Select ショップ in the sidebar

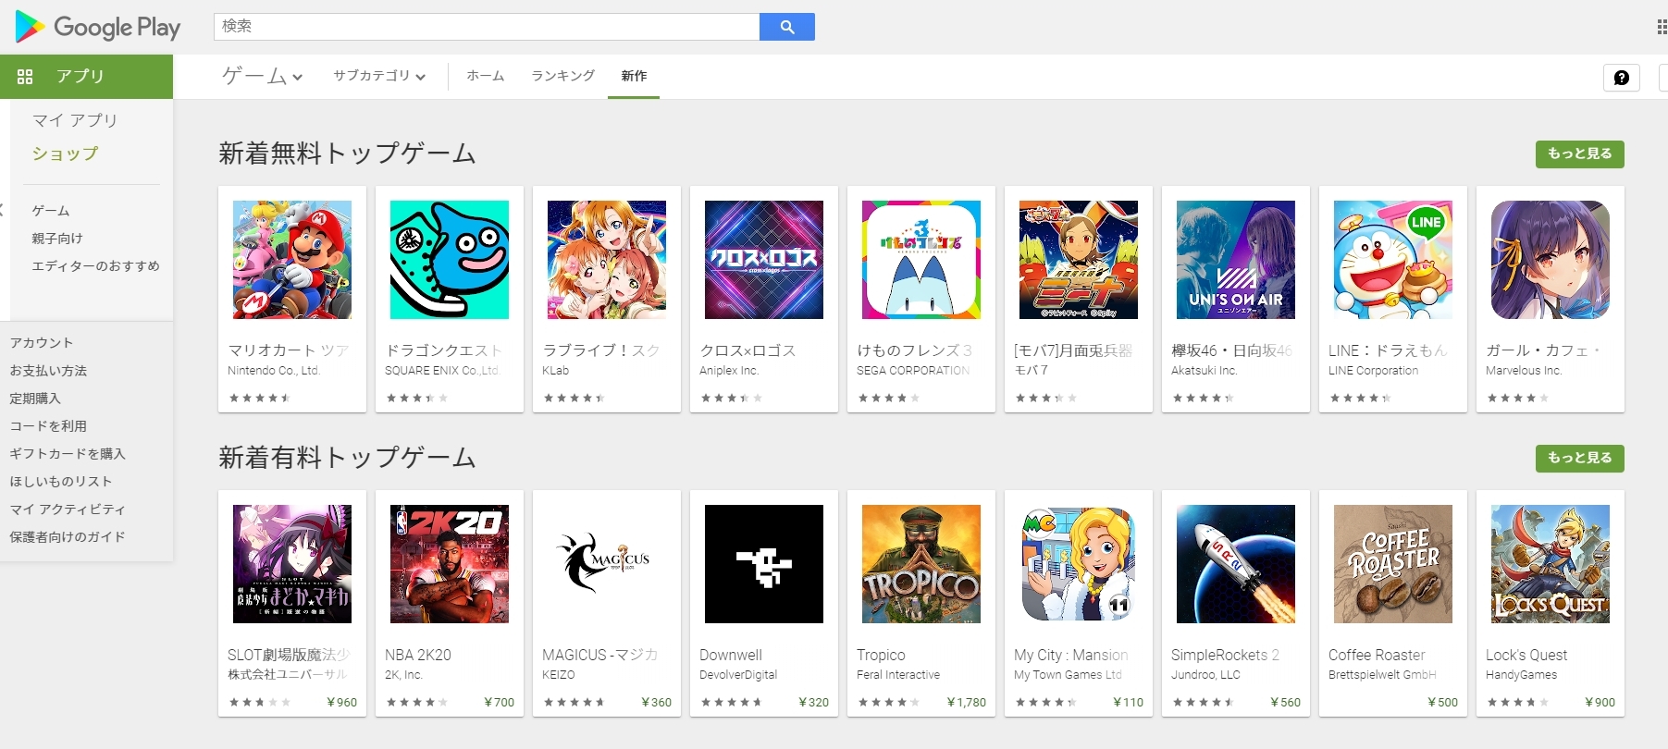tap(65, 153)
